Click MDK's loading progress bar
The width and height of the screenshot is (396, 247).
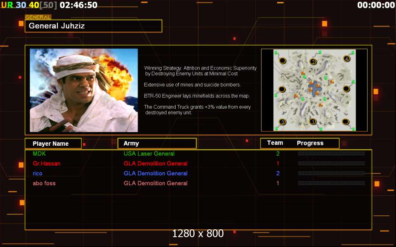coord(331,154)
